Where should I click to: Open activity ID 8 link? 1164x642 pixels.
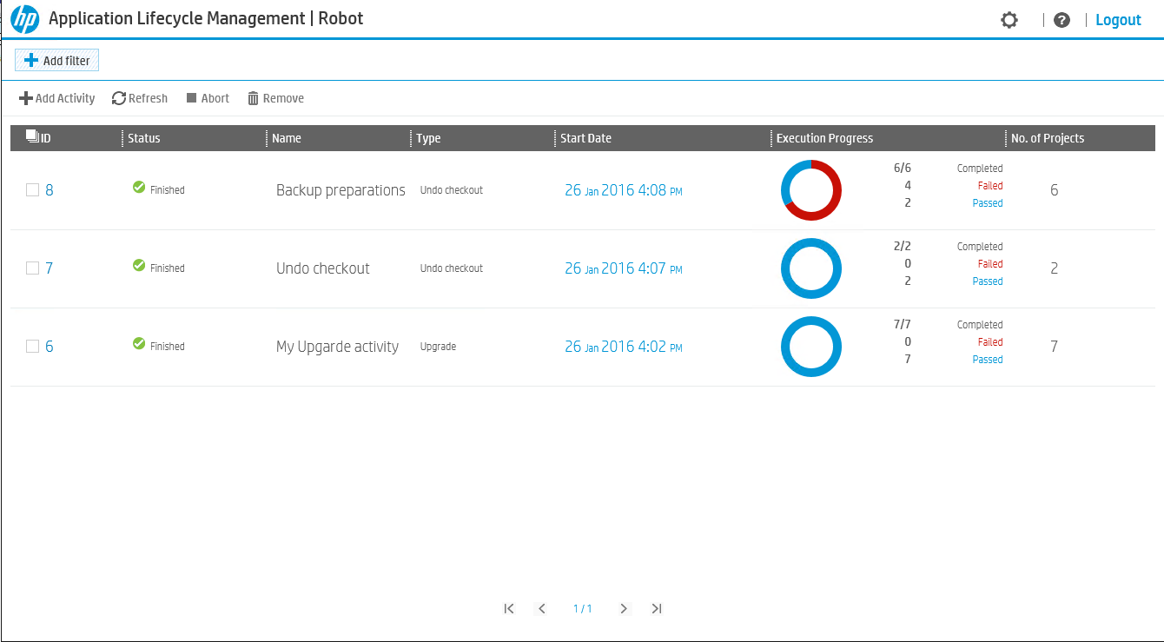[x=50, y=190]
